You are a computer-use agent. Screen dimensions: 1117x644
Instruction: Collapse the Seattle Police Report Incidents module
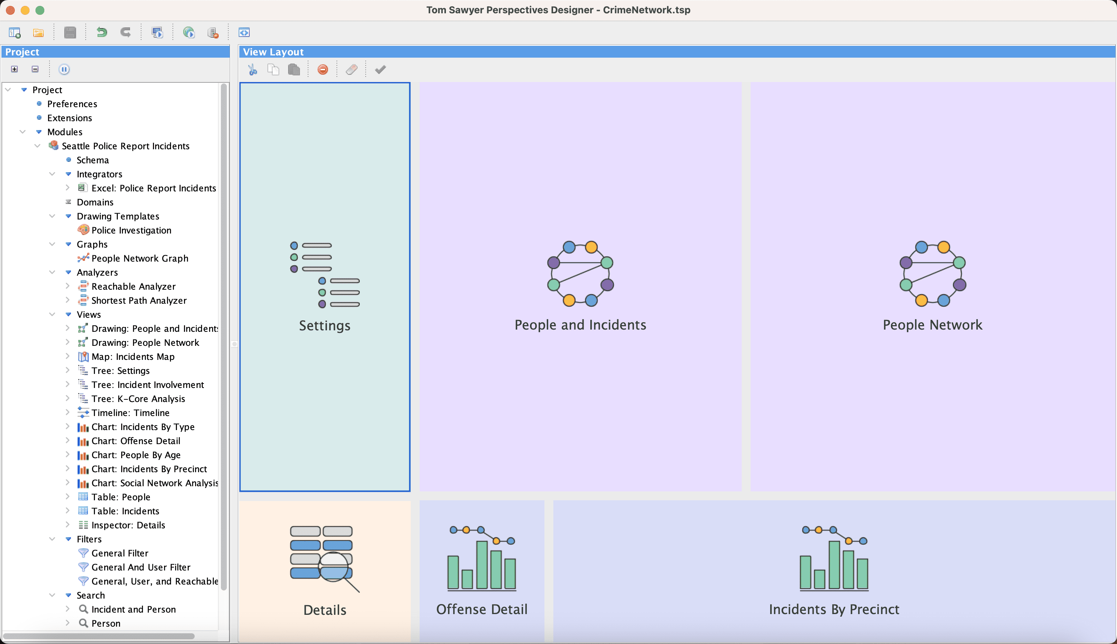[x=38, y=146]
